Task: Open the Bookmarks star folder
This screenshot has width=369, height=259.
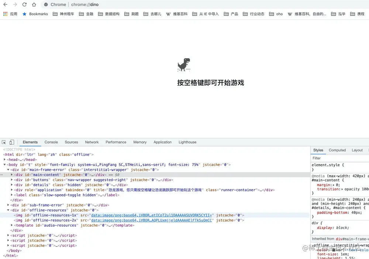Action: (x=35, y=14)
